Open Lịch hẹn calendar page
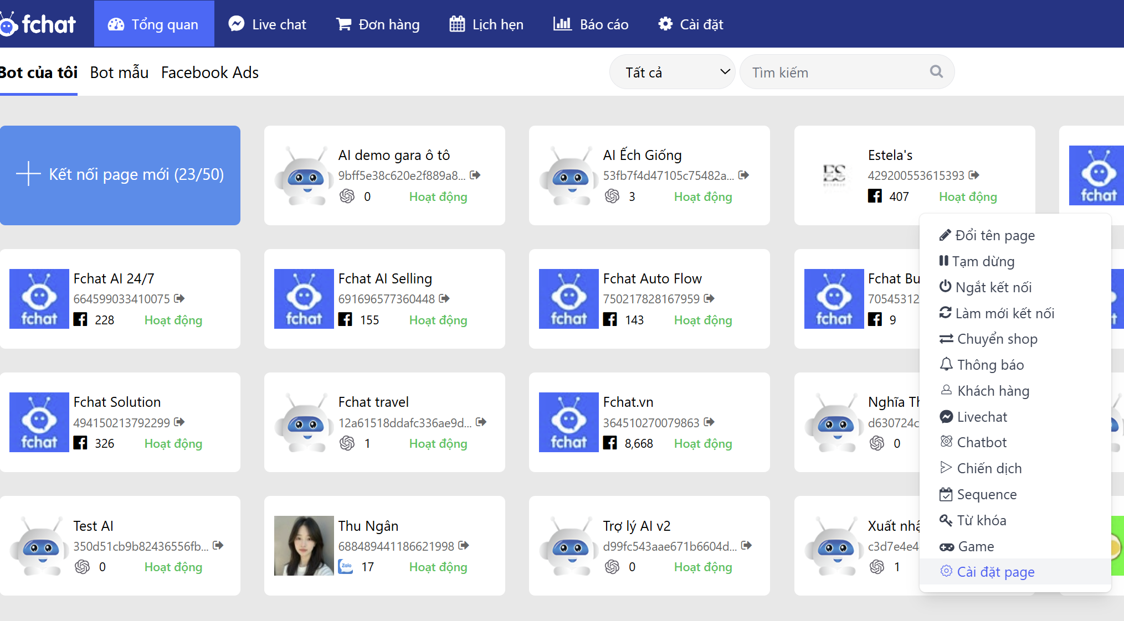The height and width of the screenshot is (621, 1124). [486, 24]
